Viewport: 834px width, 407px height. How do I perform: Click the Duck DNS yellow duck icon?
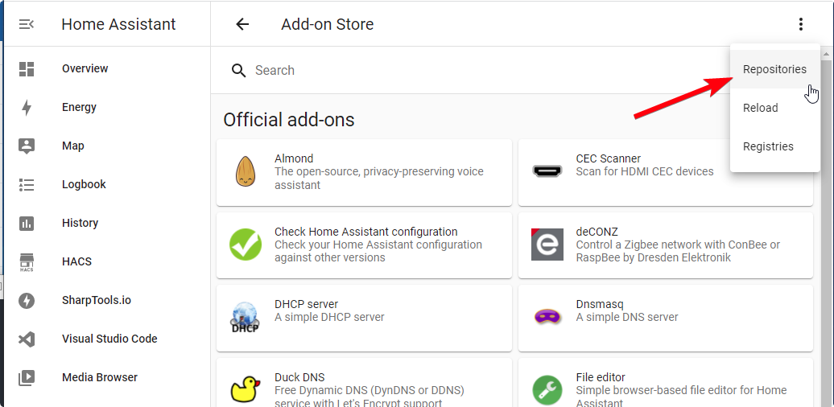[x=246, y=389]
